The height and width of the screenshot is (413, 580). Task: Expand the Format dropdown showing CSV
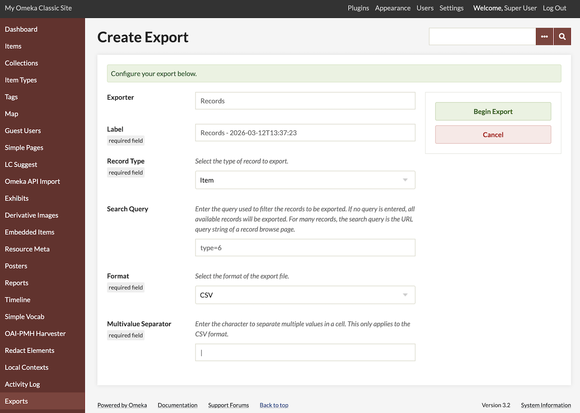tap(305, 295)
